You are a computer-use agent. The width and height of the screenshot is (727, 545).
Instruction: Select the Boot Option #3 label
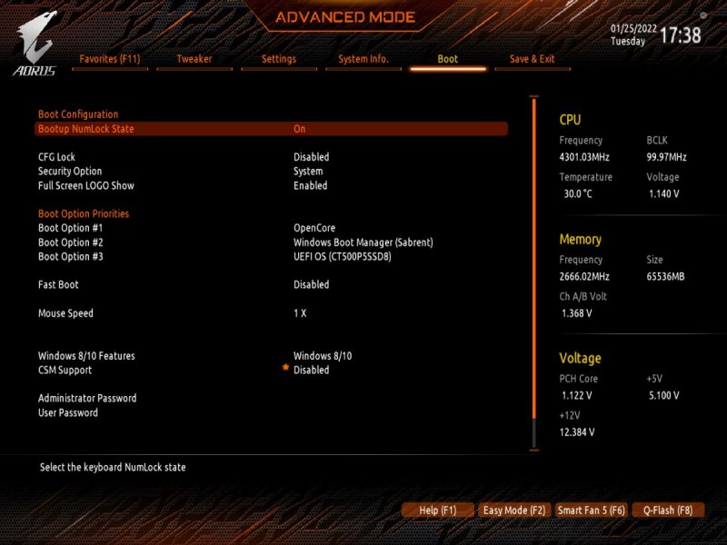71,257
